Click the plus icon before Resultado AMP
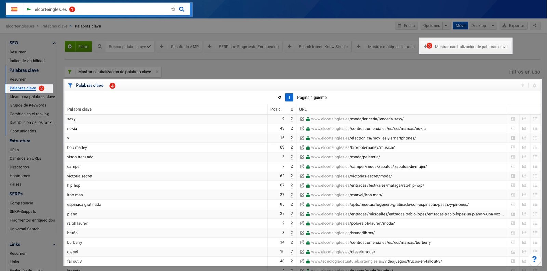 coord(162,47)
